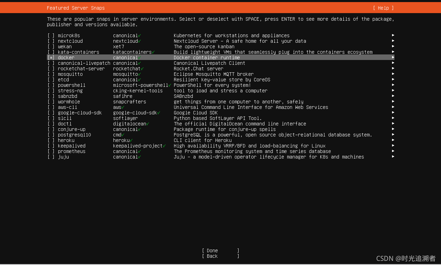Click the 'xet7' publisher name

tap(119, 47)
